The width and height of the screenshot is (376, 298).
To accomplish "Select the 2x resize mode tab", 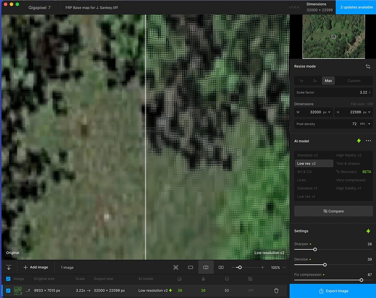I will tap(315, 81).
